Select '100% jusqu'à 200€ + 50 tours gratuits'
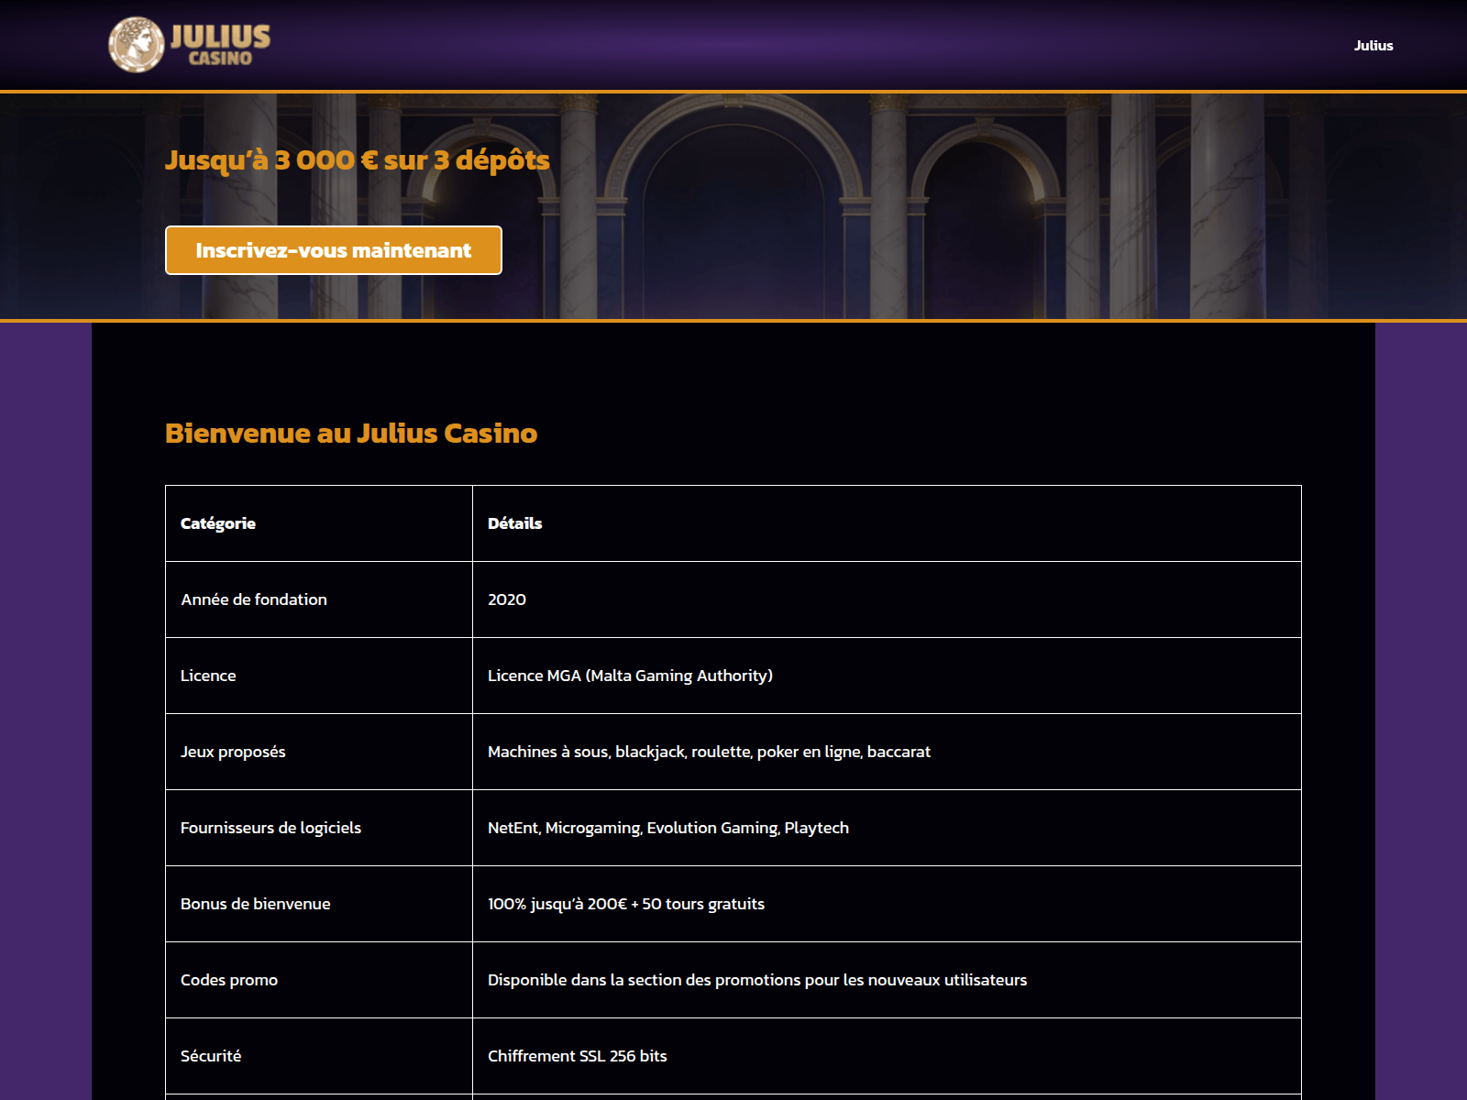The image size is (1467, 1100). (626, 904)
